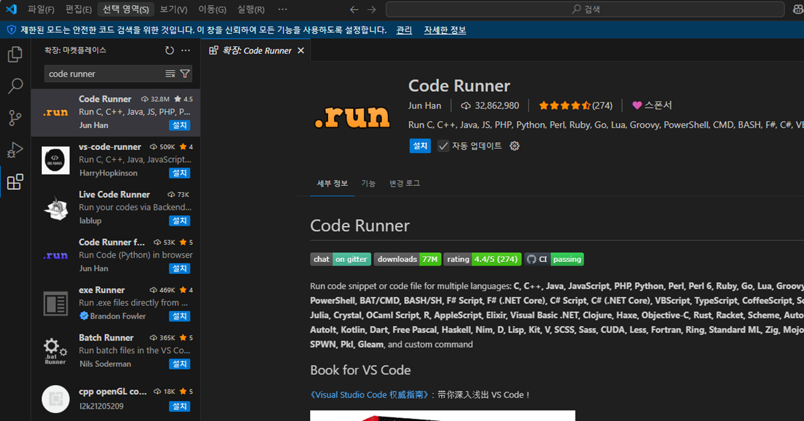This screenshot has height=421, width=804.
Task: Install the Live Code Runner extension
Action: 180,220
